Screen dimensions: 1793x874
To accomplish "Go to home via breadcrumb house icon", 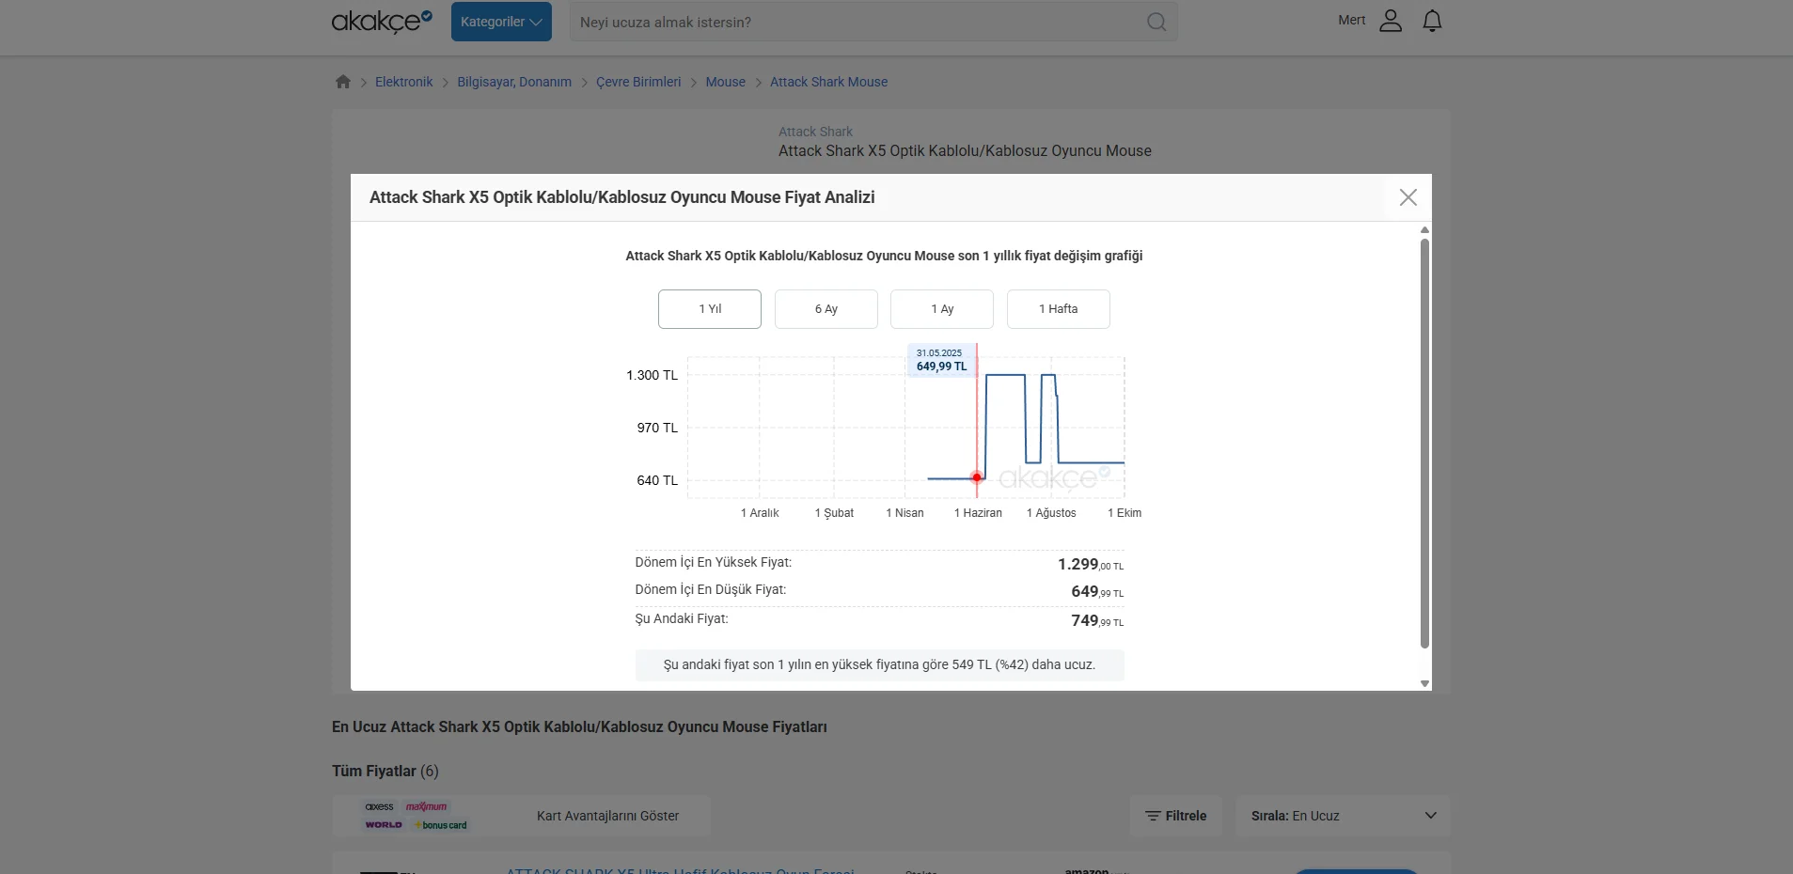I will 343,82.
